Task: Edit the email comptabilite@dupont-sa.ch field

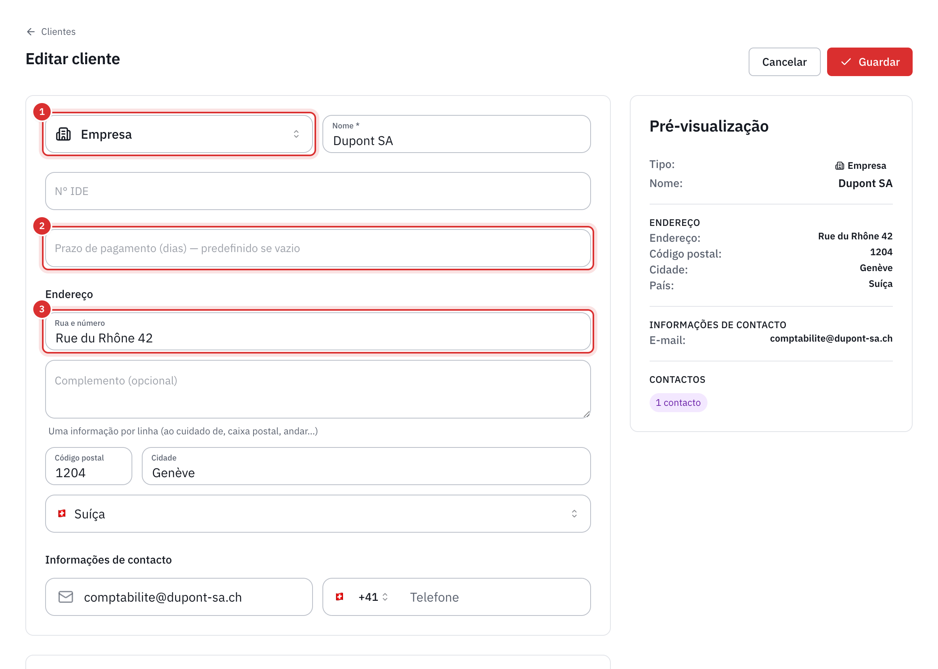Action: pyautogui.click(x=179, y=597)
